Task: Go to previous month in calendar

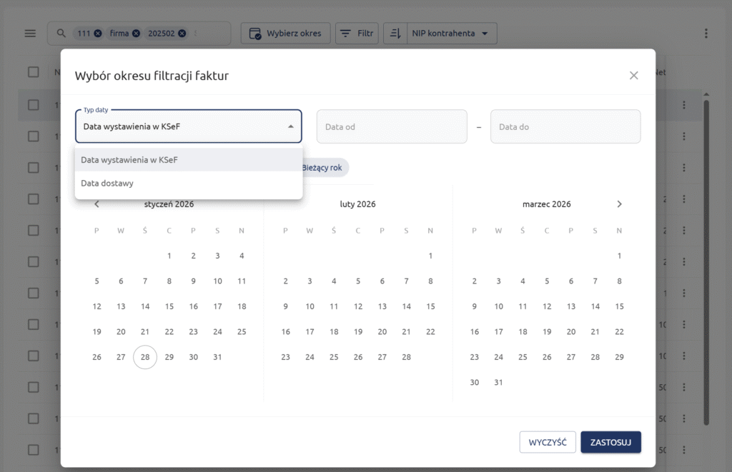Action: click(97, 204)
